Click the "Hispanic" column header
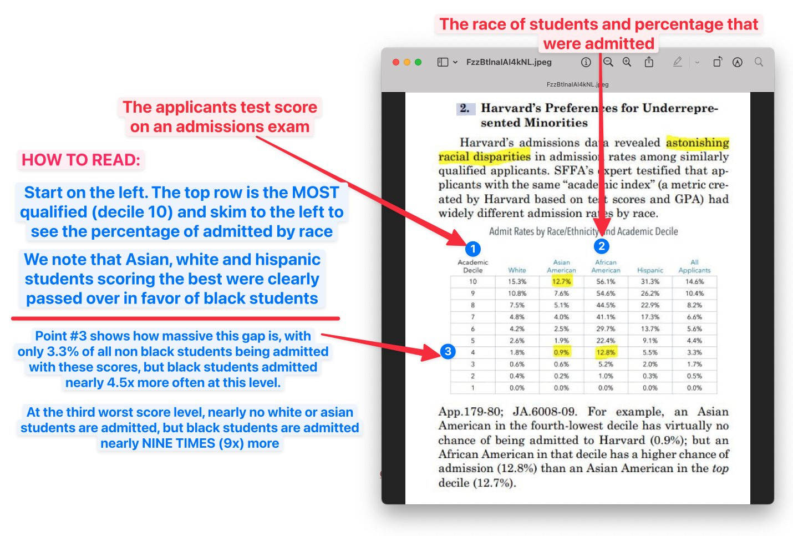The image size is (793, 536). point(650,270)
